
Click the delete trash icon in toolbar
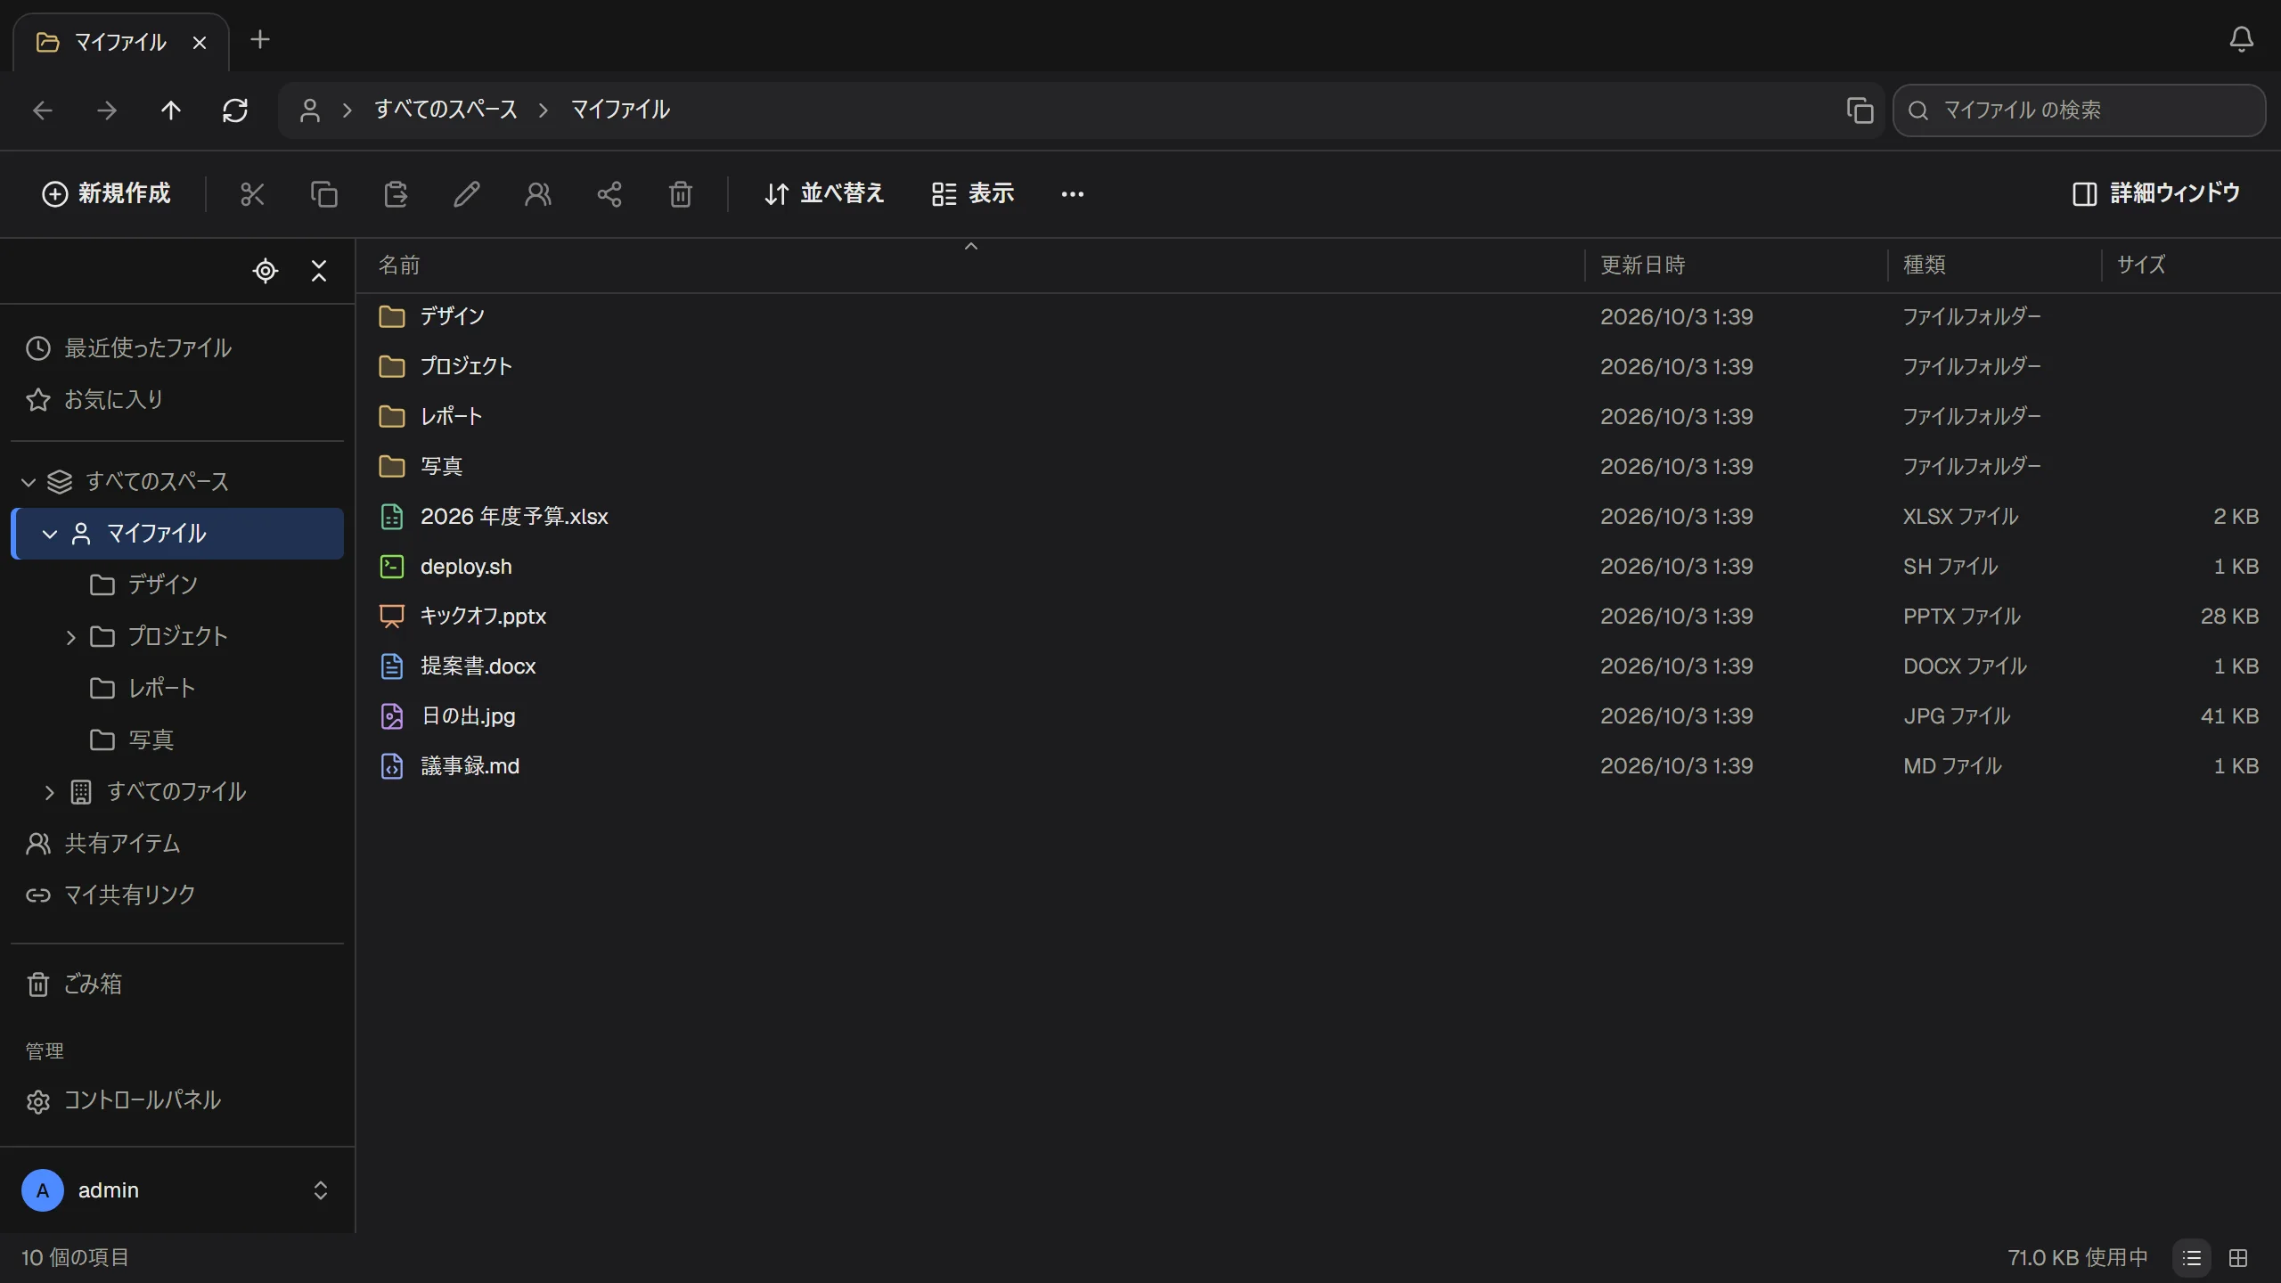click(x=681, y=194)
